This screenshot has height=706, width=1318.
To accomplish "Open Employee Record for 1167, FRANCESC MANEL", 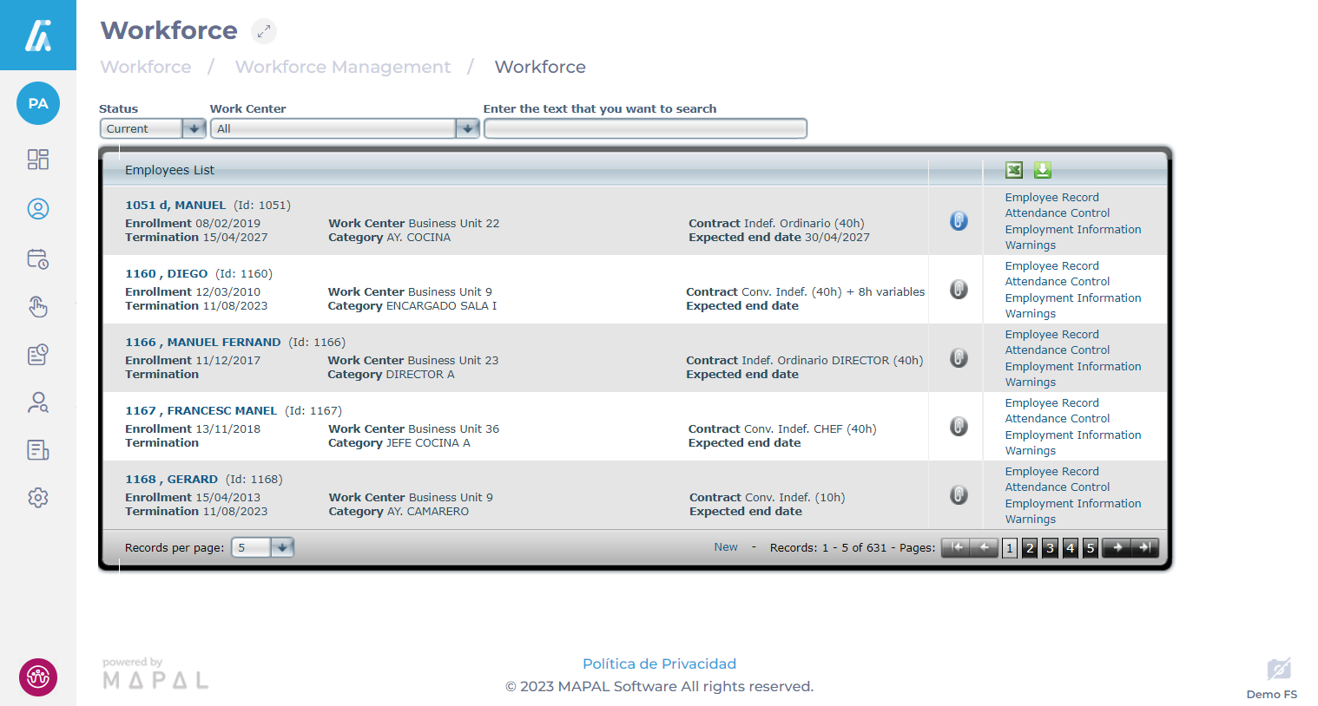I will (1052, 403).
